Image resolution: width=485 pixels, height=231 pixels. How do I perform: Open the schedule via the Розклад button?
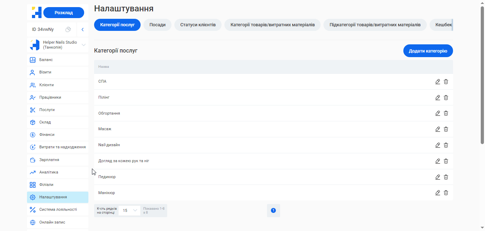click(x=64, y=12)
